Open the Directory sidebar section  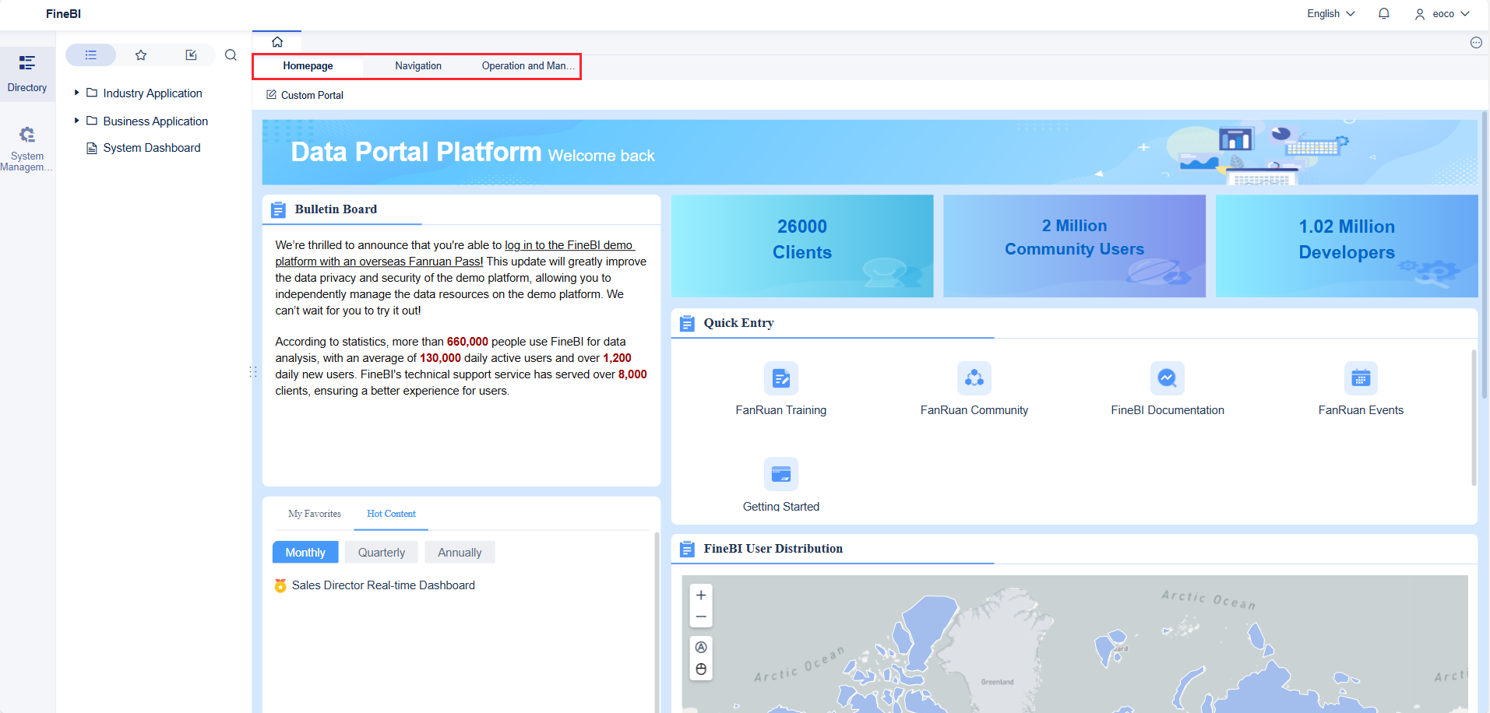(27, 73)
